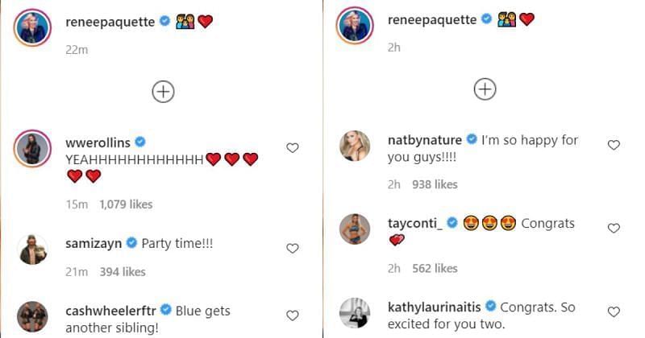Like wwerollins' YEAHHHH comment
The height and width of the screenshot is (338, 645).
tap(293, 147)
